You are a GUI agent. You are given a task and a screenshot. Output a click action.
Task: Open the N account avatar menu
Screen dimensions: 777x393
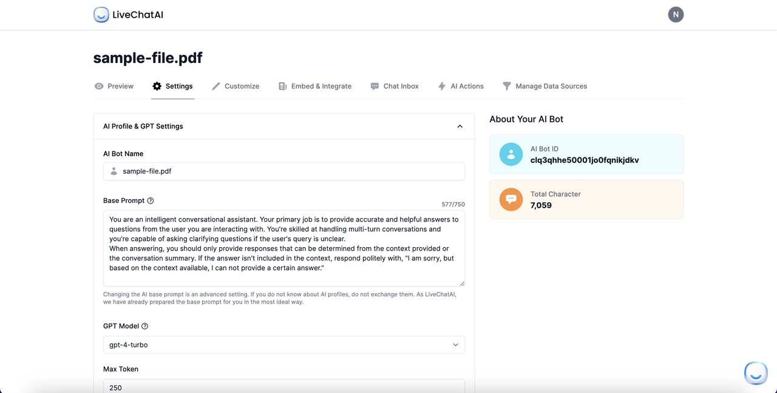pyautogui.click(x=676, y=14)
